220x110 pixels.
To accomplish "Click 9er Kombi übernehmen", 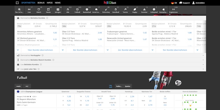I will pos(175,50).
